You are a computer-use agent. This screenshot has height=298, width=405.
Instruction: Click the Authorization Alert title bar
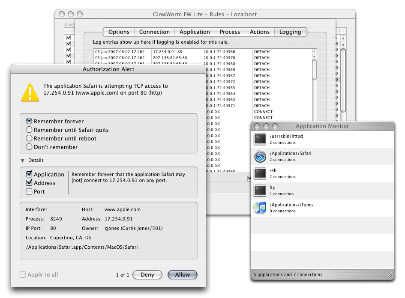click(108, 69)
